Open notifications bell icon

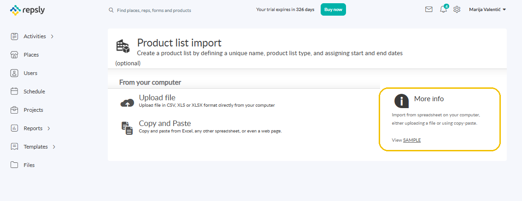coord(443,10)
